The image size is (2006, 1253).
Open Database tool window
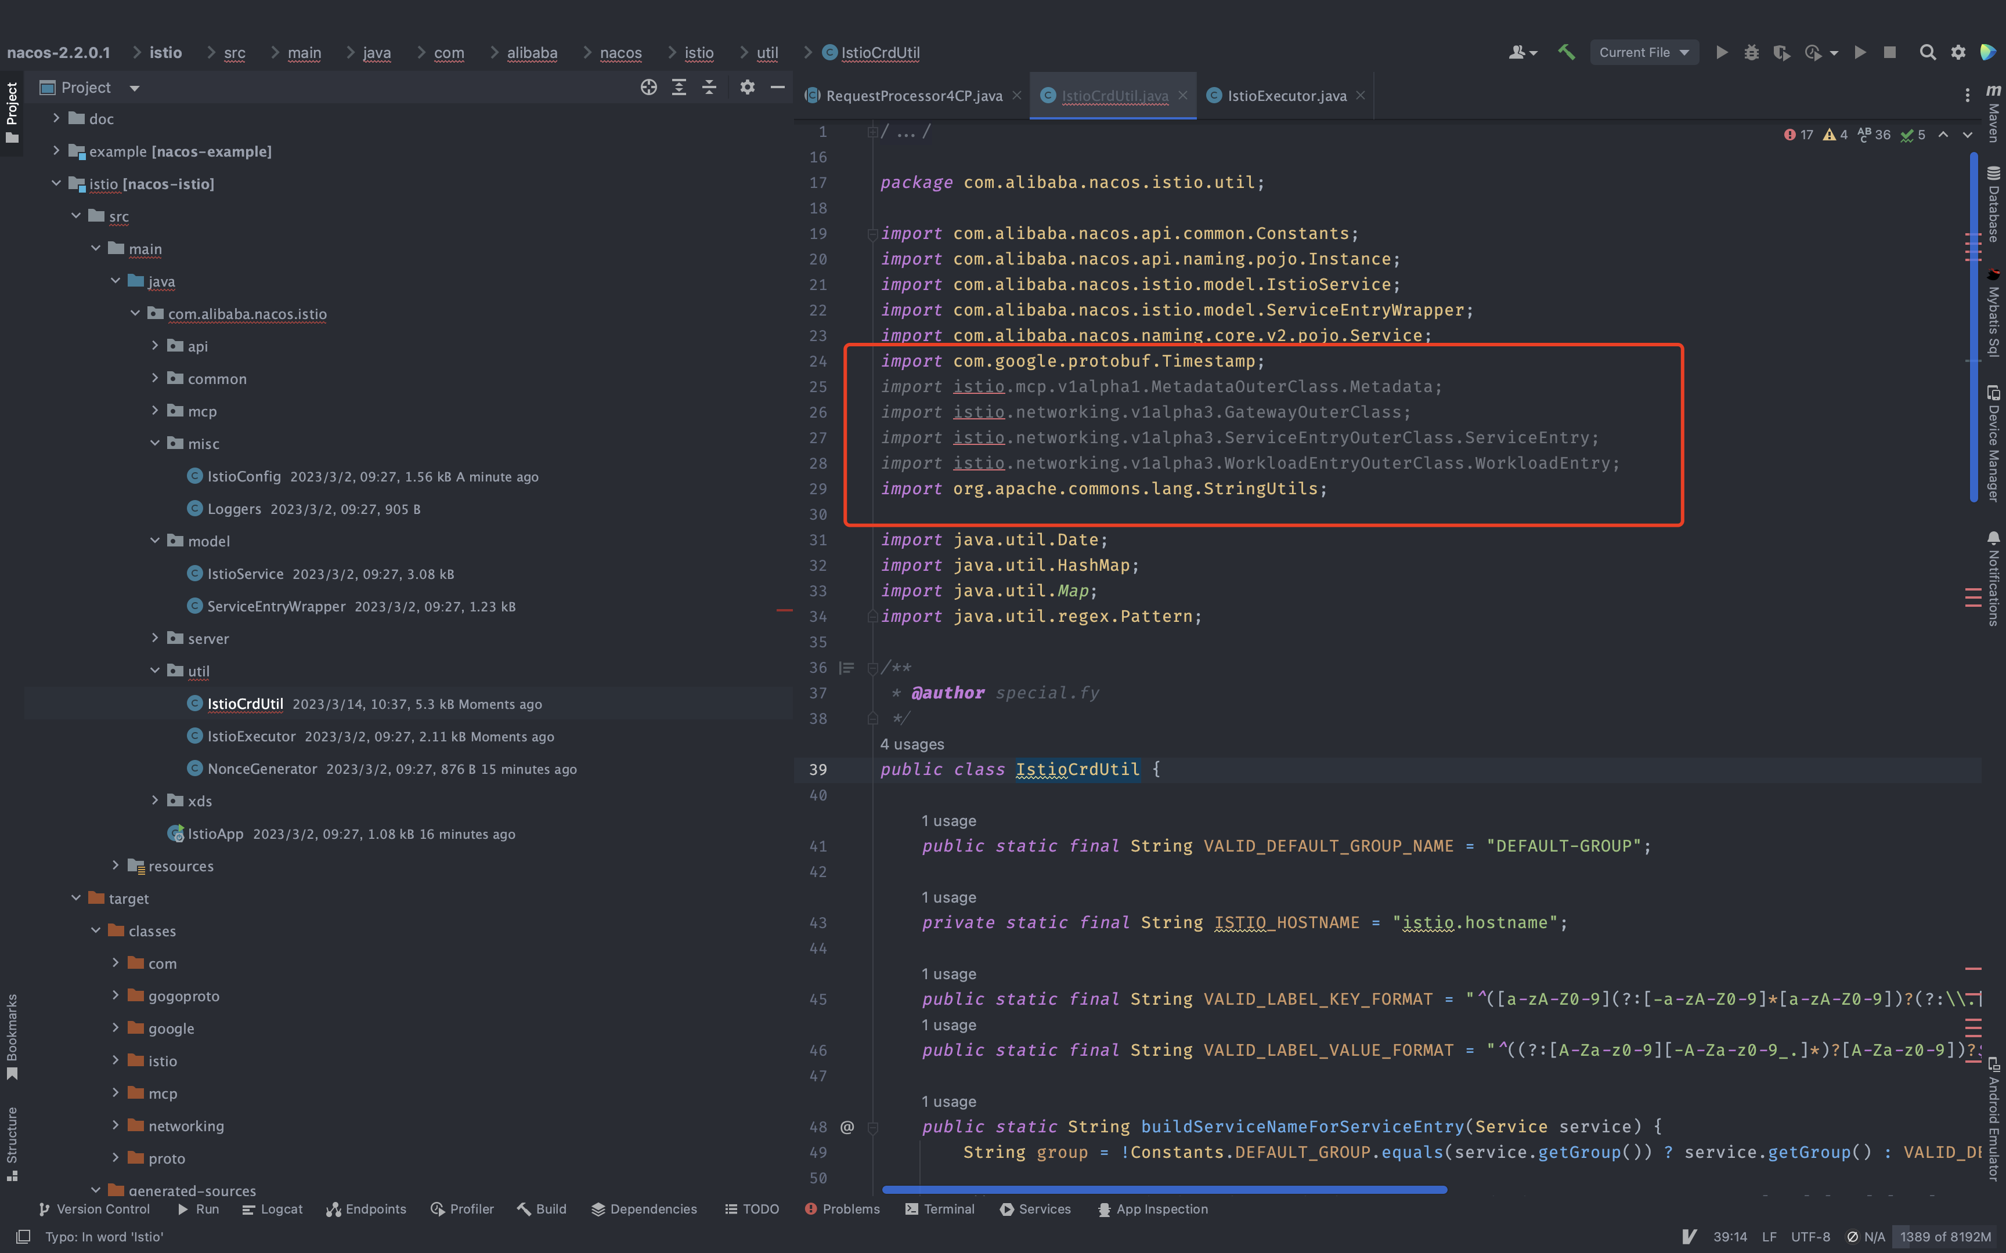pos(1994,204)
